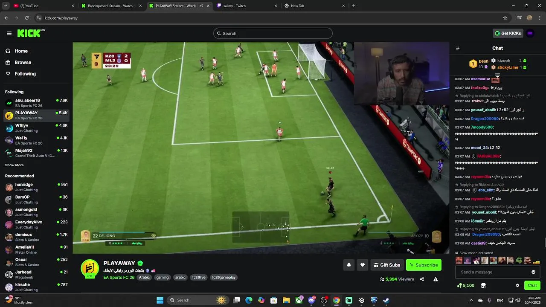This screenshot has width=546, height=307.
Task: Open W1llyv followed channel
Action: click(x=36, y=128)
